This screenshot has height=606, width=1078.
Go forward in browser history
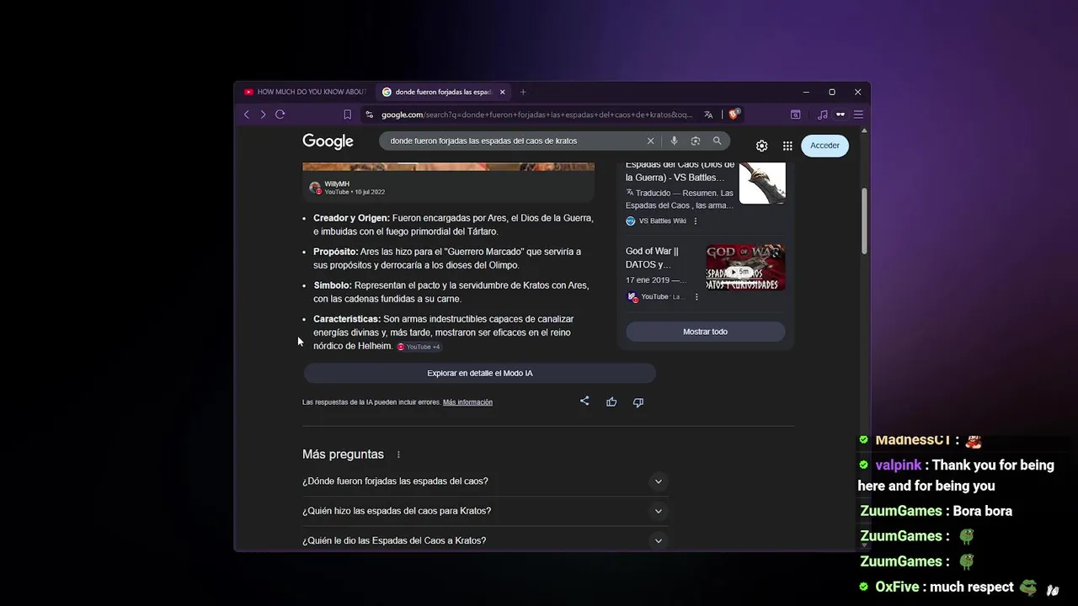[x=263, y=114]
